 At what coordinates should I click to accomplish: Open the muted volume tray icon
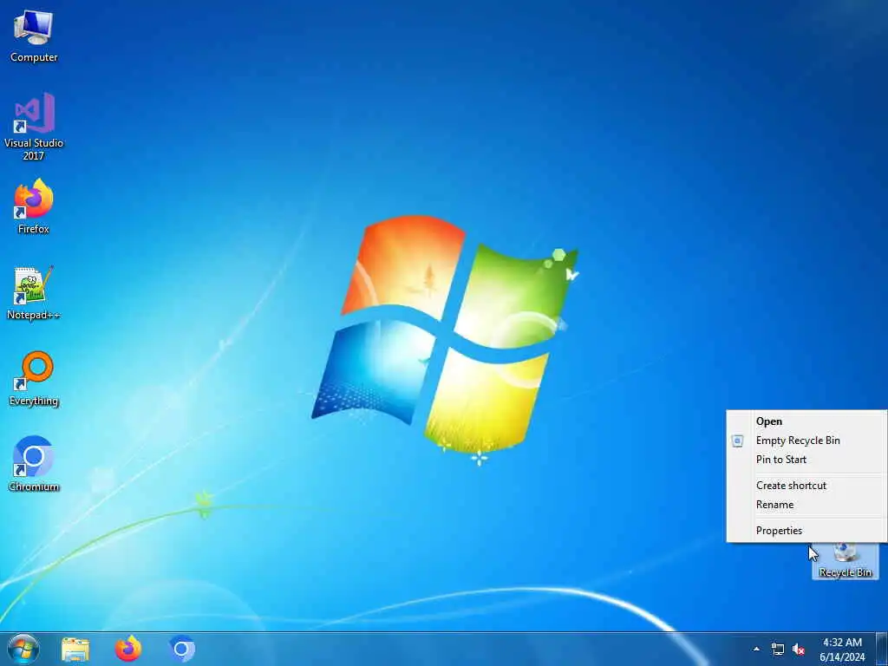click(x=799, y=650)
